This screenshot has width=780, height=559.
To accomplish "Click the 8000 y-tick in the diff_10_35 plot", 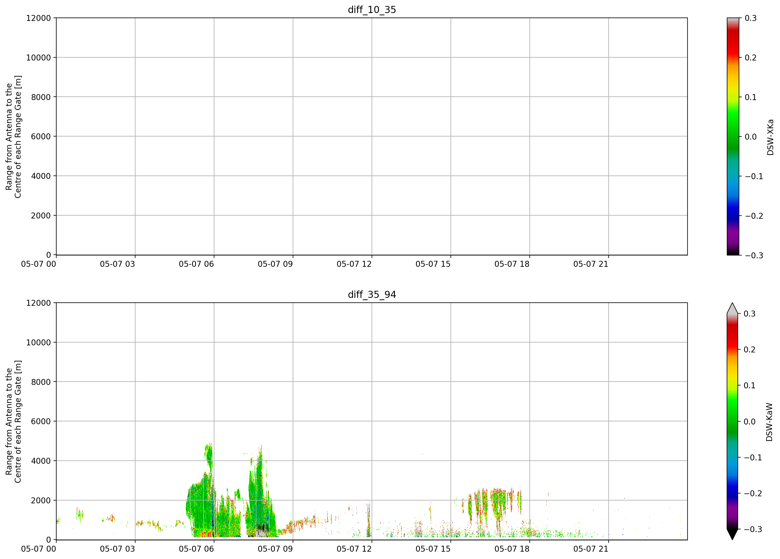I will 41,97.
